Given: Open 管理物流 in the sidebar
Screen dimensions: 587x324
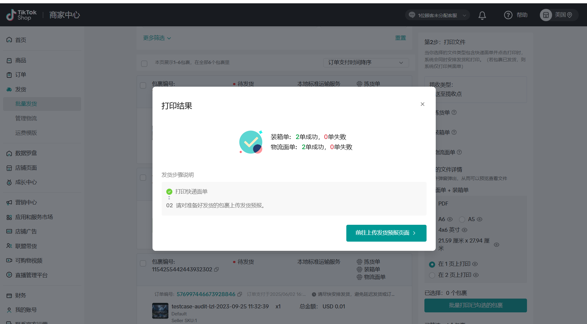Looking at the screenshot, I should click(x=26, y=118).
